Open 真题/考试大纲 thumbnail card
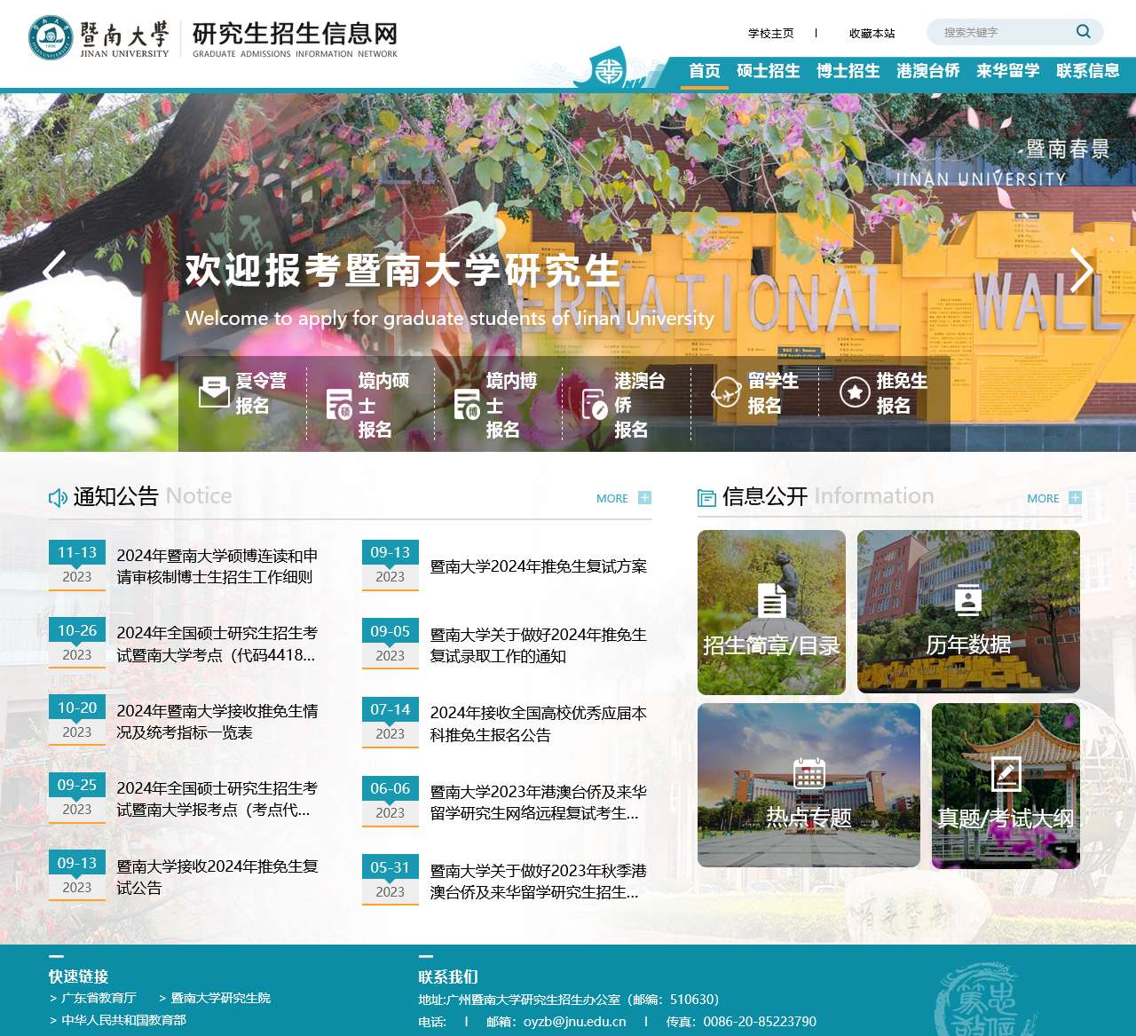Screen dimensions: 1136x1036 point(1006,786)
